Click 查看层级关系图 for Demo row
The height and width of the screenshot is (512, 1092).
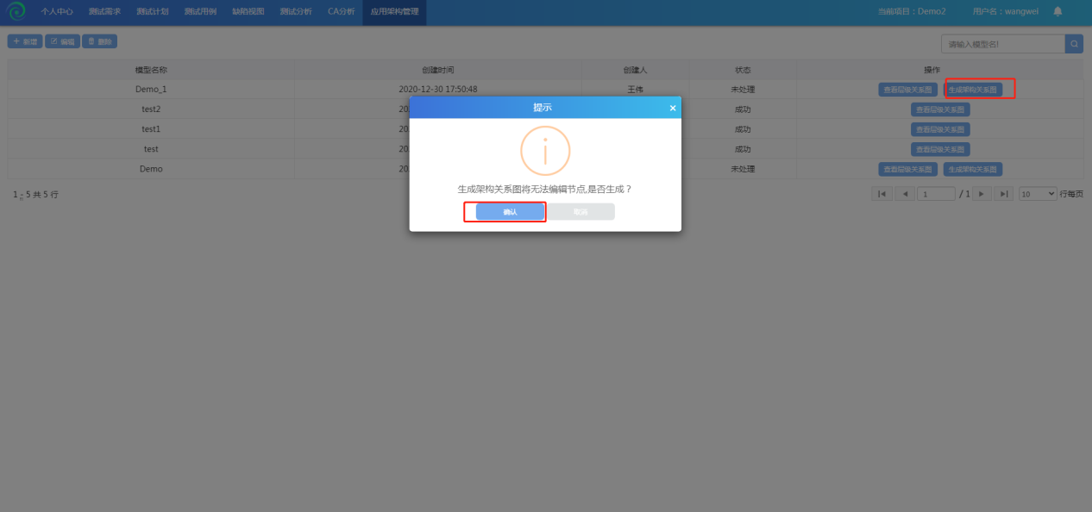point(908,169)
